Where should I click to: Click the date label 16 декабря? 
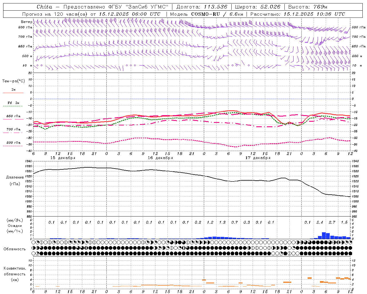[x=160, y=158]
